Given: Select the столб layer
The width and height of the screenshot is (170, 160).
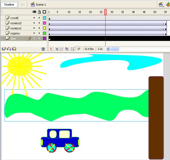Looking at the screenshot, I should pyautogui.click(x=15, y=18).
